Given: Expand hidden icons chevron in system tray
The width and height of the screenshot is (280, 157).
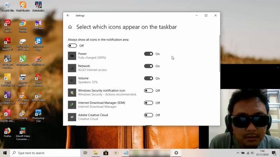Looking at the screenshot, I should [x=238, y=153].
